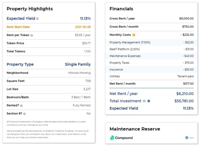Screen dimensions: 200x146
Task: Click the Property Type Single Family label
Action: [78, 64]
